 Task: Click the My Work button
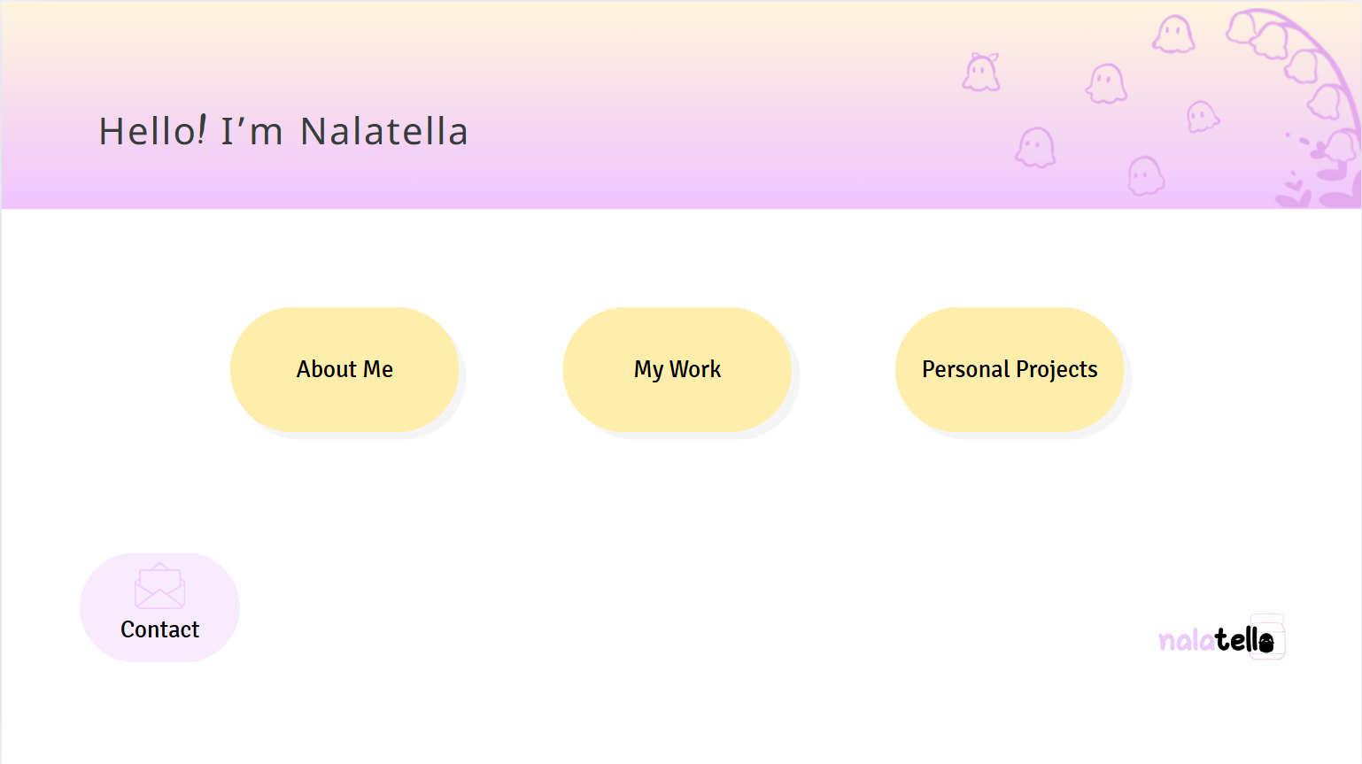coord(677,369)
